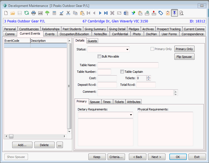Cut with the scissors icon
The image size is (209, 163).
coord(68,13)
